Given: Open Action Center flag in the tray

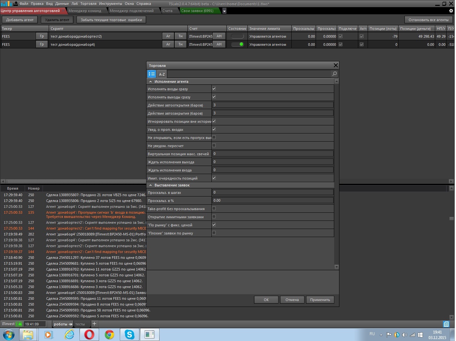Looking at the screenshot, I should click(x=389, y=335).
